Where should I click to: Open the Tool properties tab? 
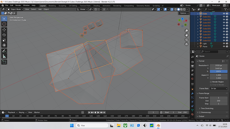coord(192,57)
